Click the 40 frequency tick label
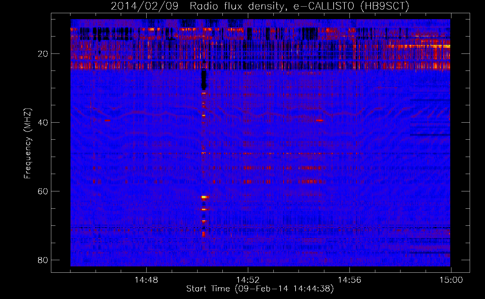Image resolution: width=485 pixels, height=299 pixels. point(43,123)
